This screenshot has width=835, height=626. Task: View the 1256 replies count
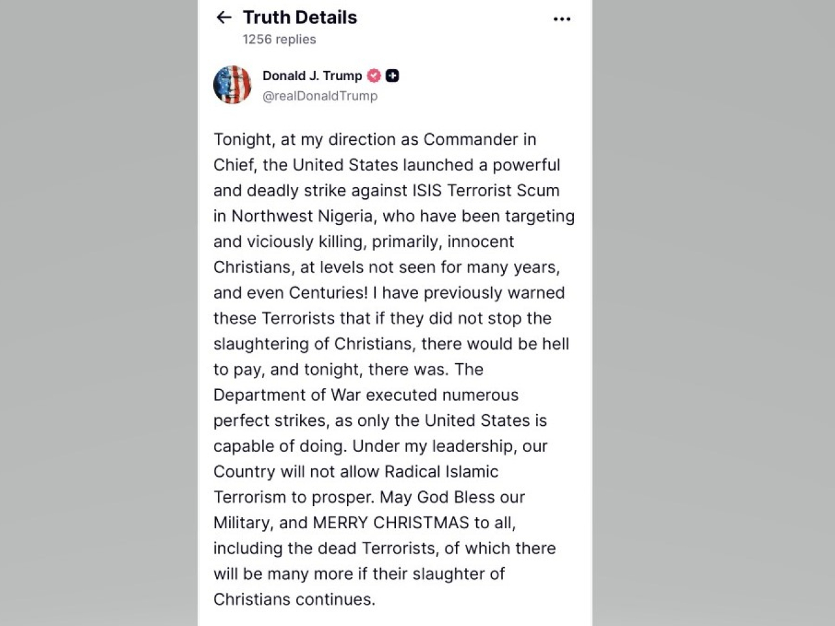(279, 39)
